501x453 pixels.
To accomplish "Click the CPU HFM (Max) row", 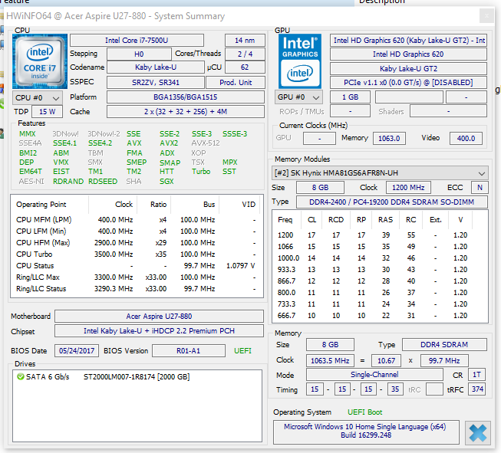I will (x=137, y=243).
